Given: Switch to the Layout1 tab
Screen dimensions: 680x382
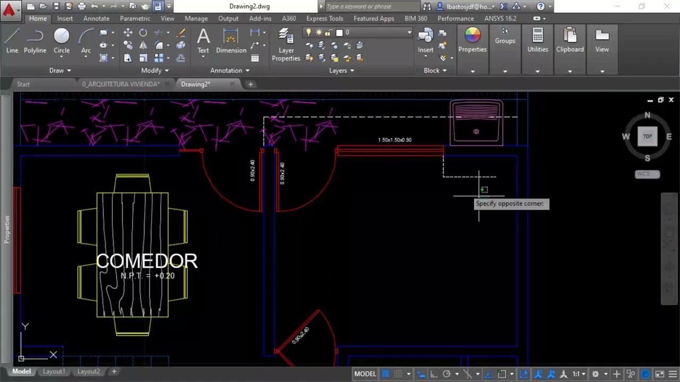Looking at the screenshot, I should 54,371.
